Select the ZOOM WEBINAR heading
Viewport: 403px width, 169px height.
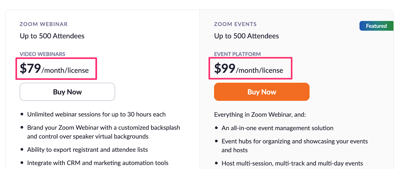click(x=44, y=24)
